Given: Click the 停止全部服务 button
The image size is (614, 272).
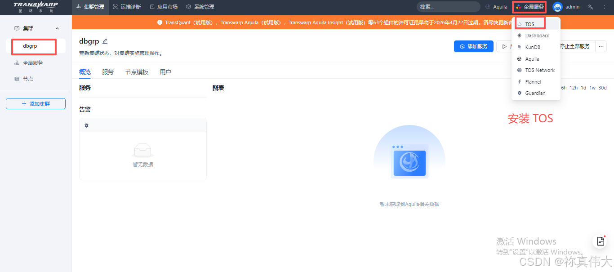Looking at the screenshot, I should point(575,46).
